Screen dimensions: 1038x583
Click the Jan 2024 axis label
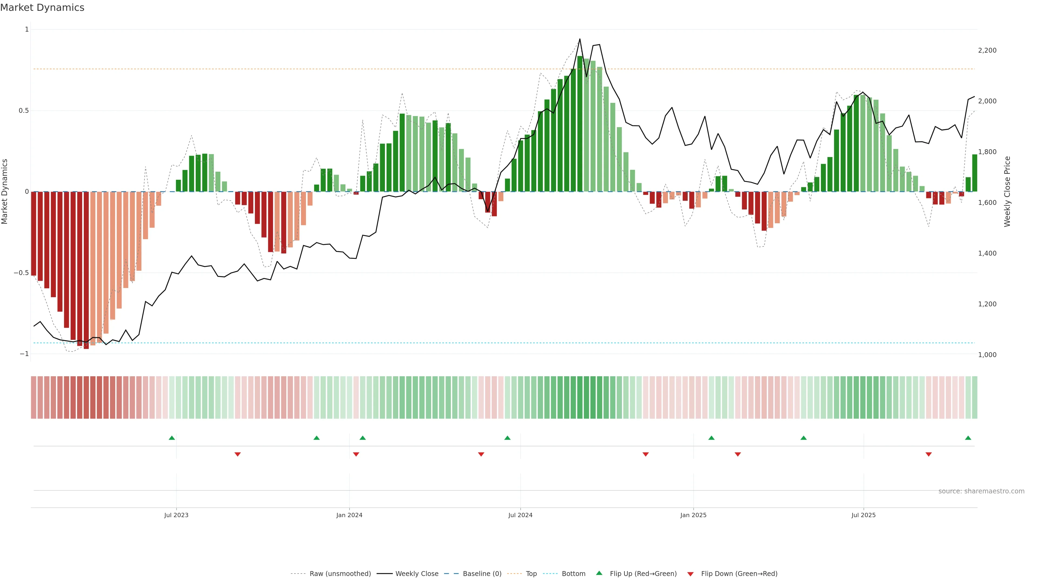click(349, 515)
